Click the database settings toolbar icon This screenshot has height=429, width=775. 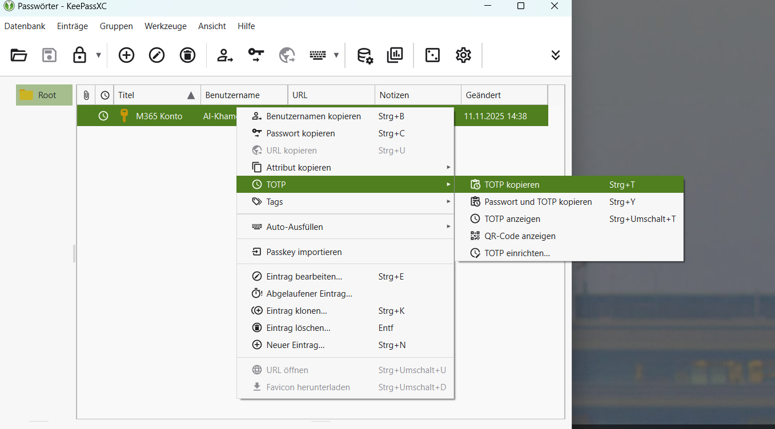(x=365, y=55)
